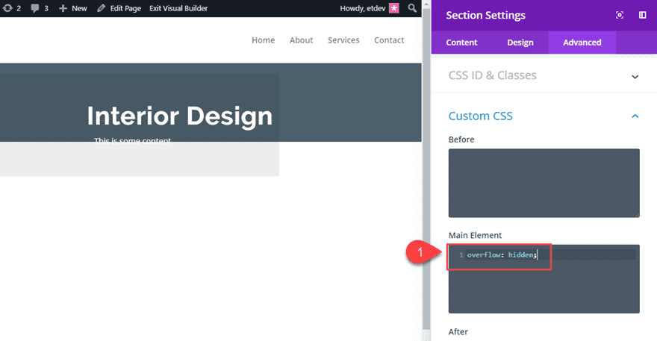This screenshot has width=657, height=341.
Task: Click the Interior Design heading text
Action: tap(179, 116)
